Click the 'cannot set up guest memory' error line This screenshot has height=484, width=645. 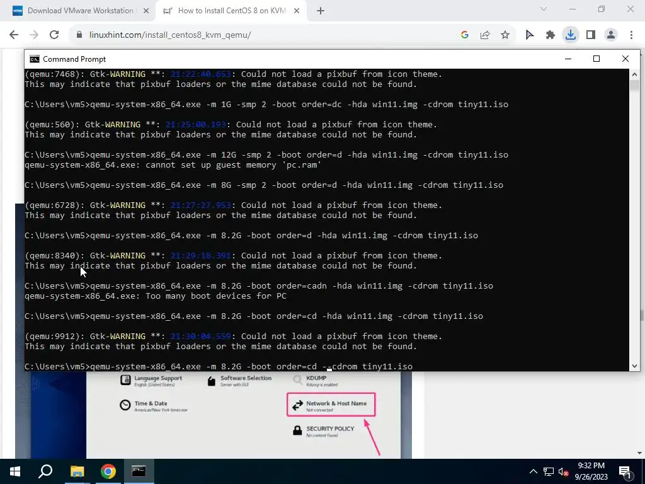(173, 165)
